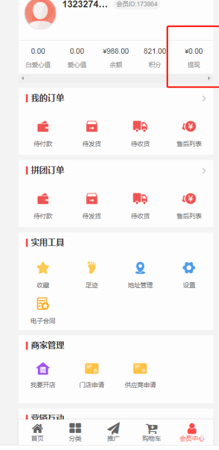Click 余额 ¥988.00 balance
Image resolution: width=219 pixels, height=450 pixels.
pos(116,58)
